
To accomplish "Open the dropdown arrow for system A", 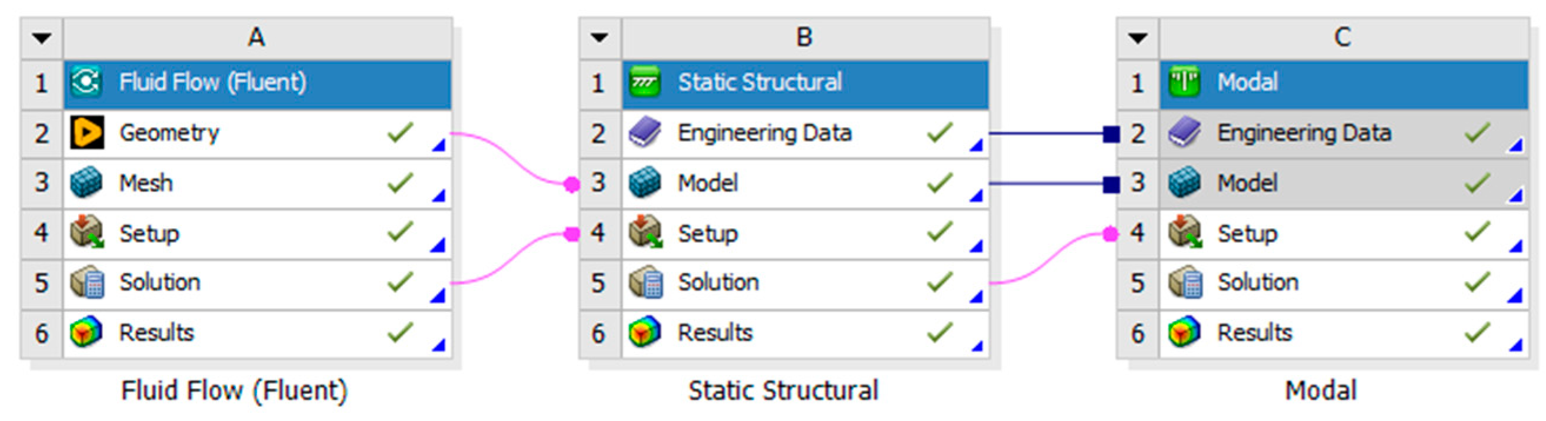I will point(41,39).
